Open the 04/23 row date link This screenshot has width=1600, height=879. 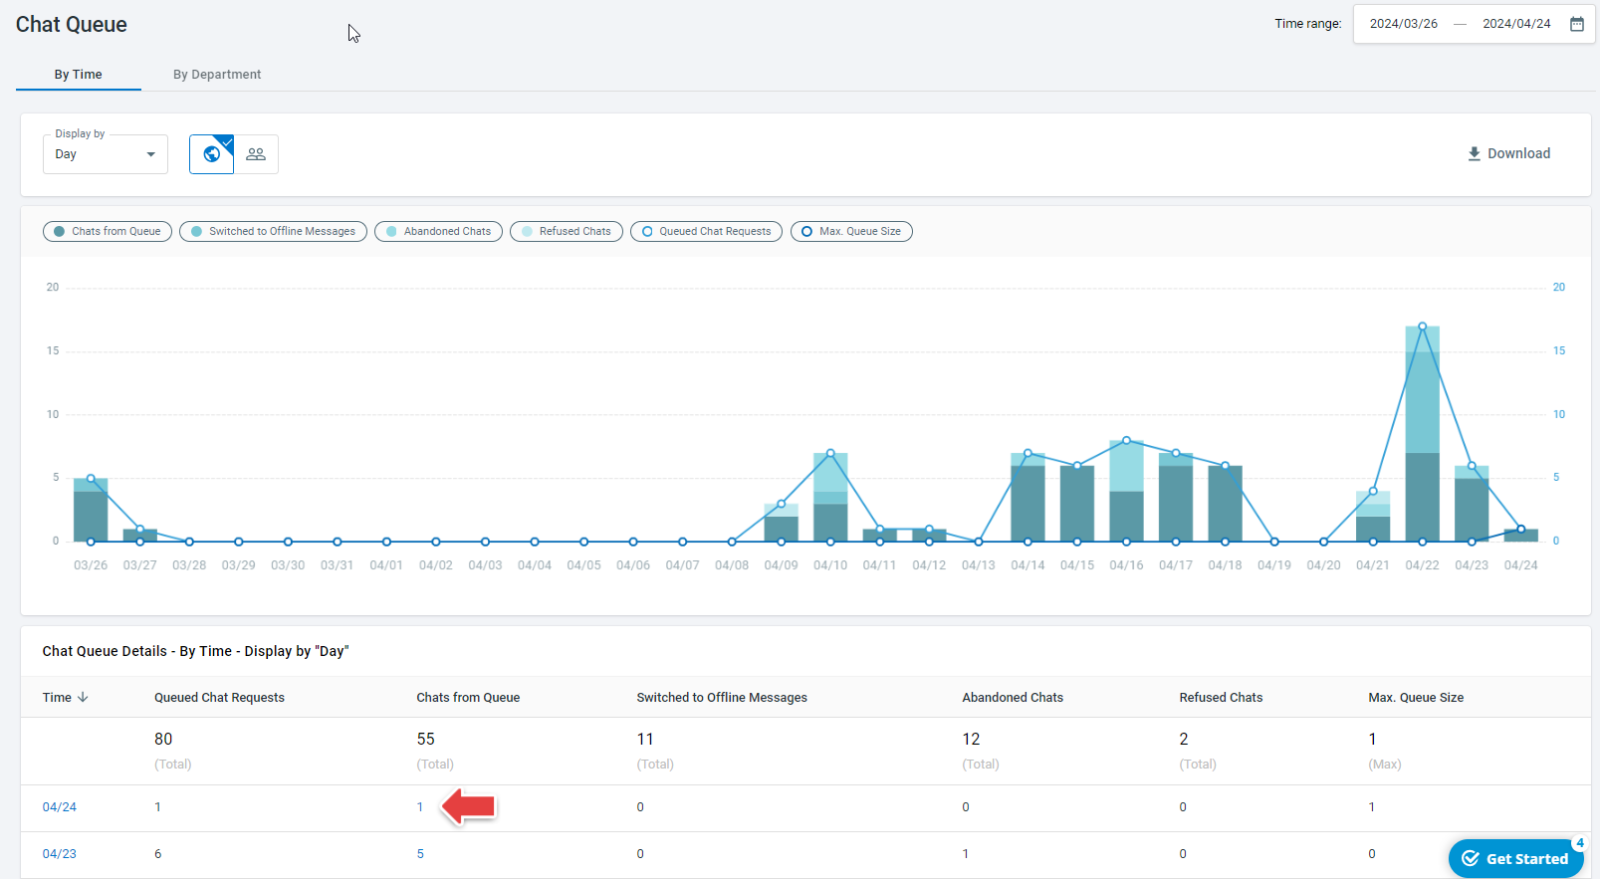pos(60,854)
